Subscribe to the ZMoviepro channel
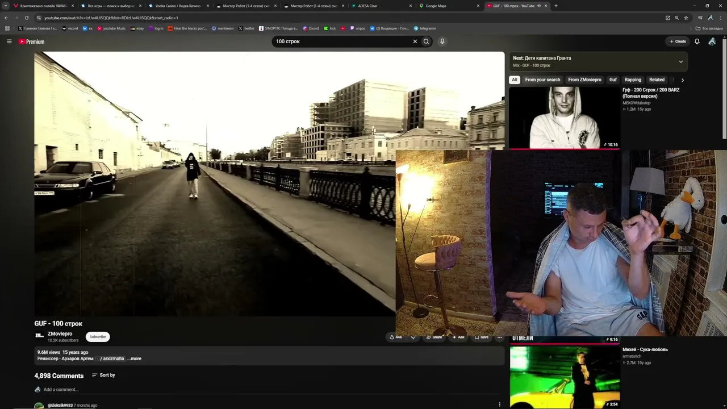 pos(98,337)
